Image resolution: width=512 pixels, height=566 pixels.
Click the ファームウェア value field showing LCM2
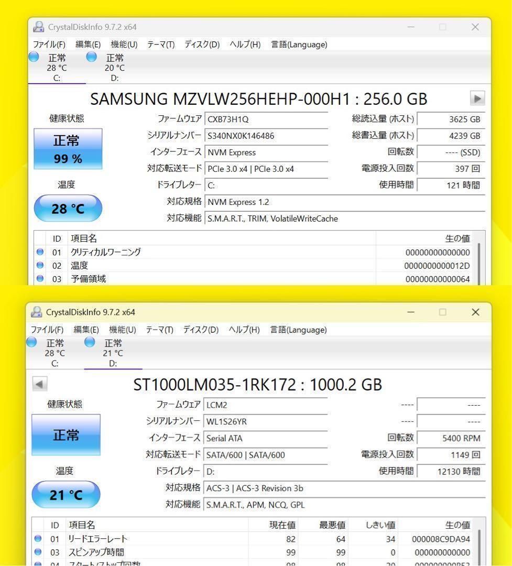click(262, 404)
